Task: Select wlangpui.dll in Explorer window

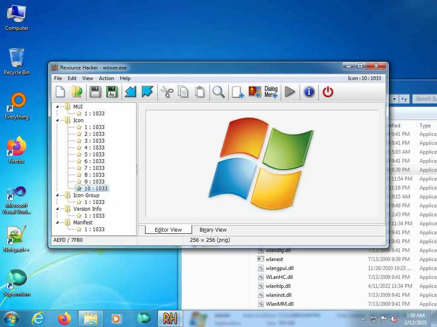Action: pyautogui.click(x=280, y=268)
